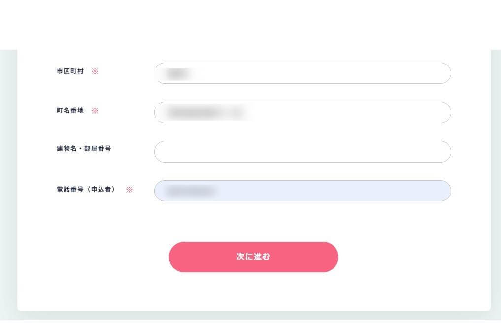Click the blank white header strip
The height and width of the screenshot is (326, 501).
[250, 25]
